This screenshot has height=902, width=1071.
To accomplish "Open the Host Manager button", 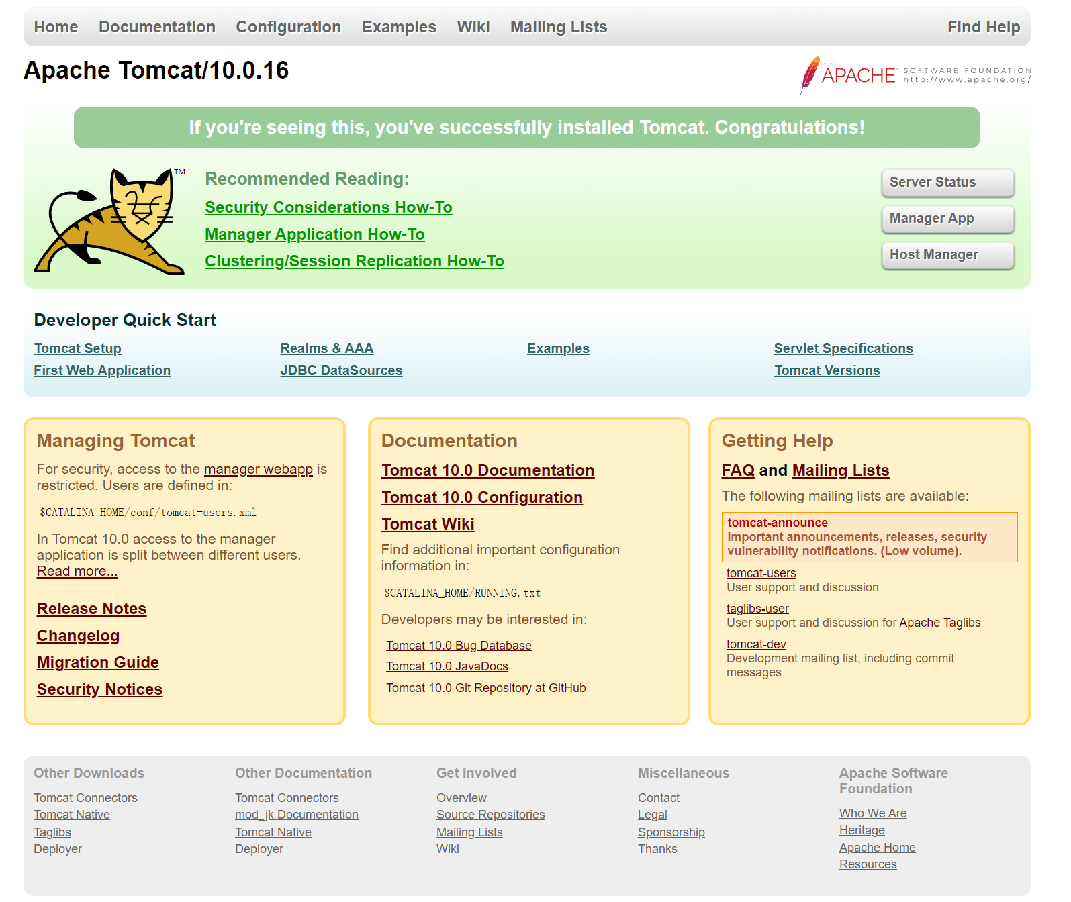I will [x=947, y=255].
